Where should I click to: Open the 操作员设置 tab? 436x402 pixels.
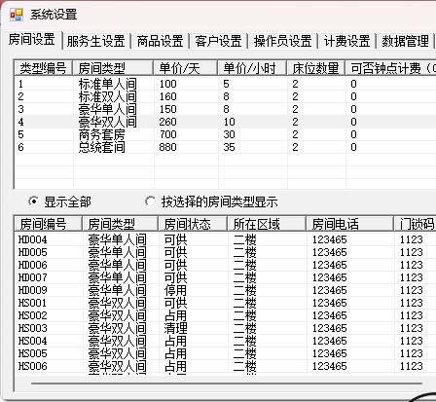pos(282,41)
